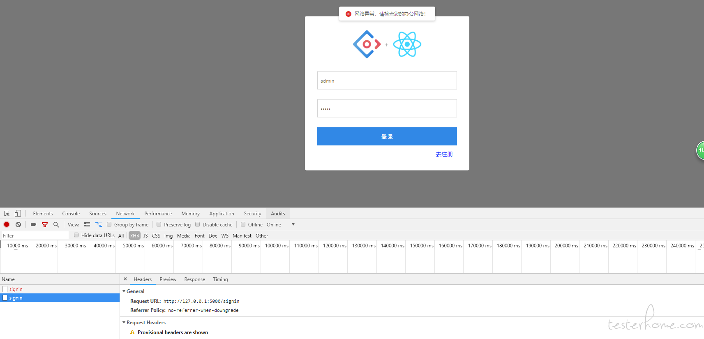The image size is (704, 339).
Task: Filter requests by Other
Action: [x=262, y=236]
